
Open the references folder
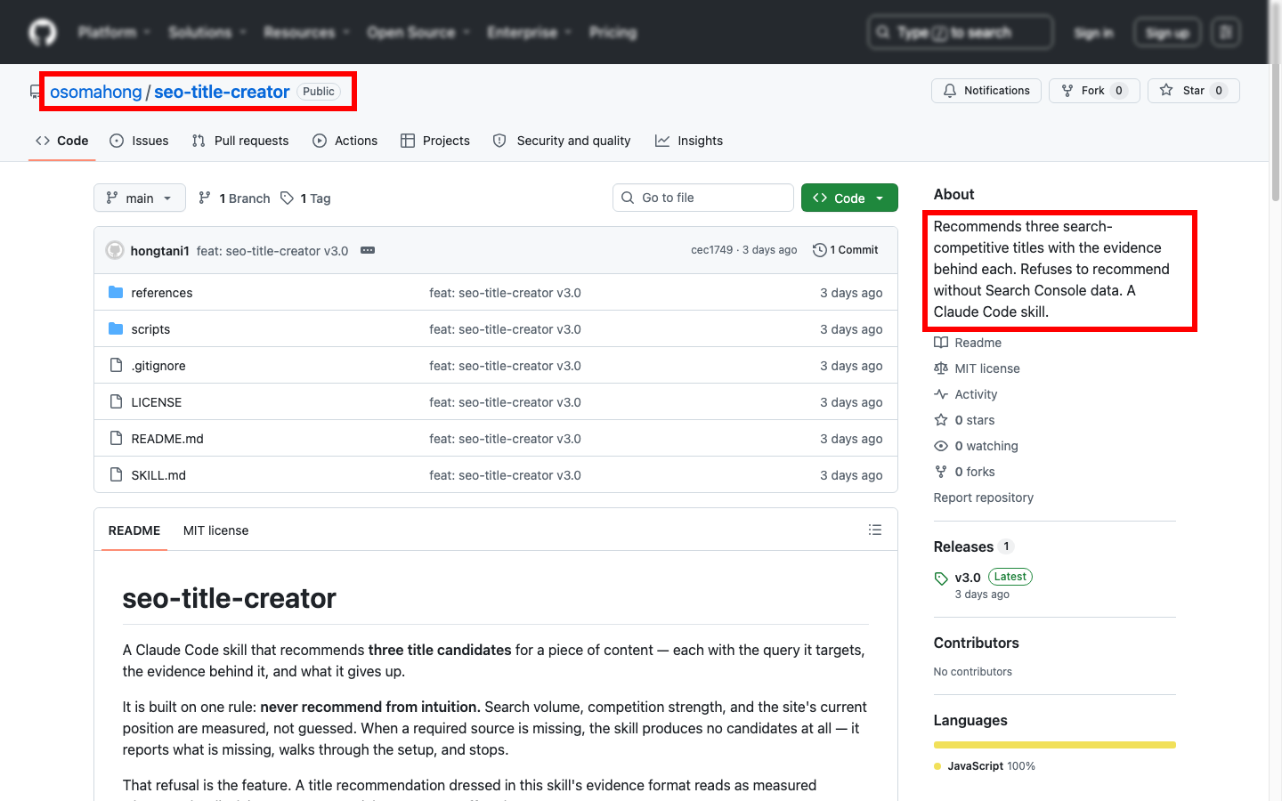[x=162, y=293]
